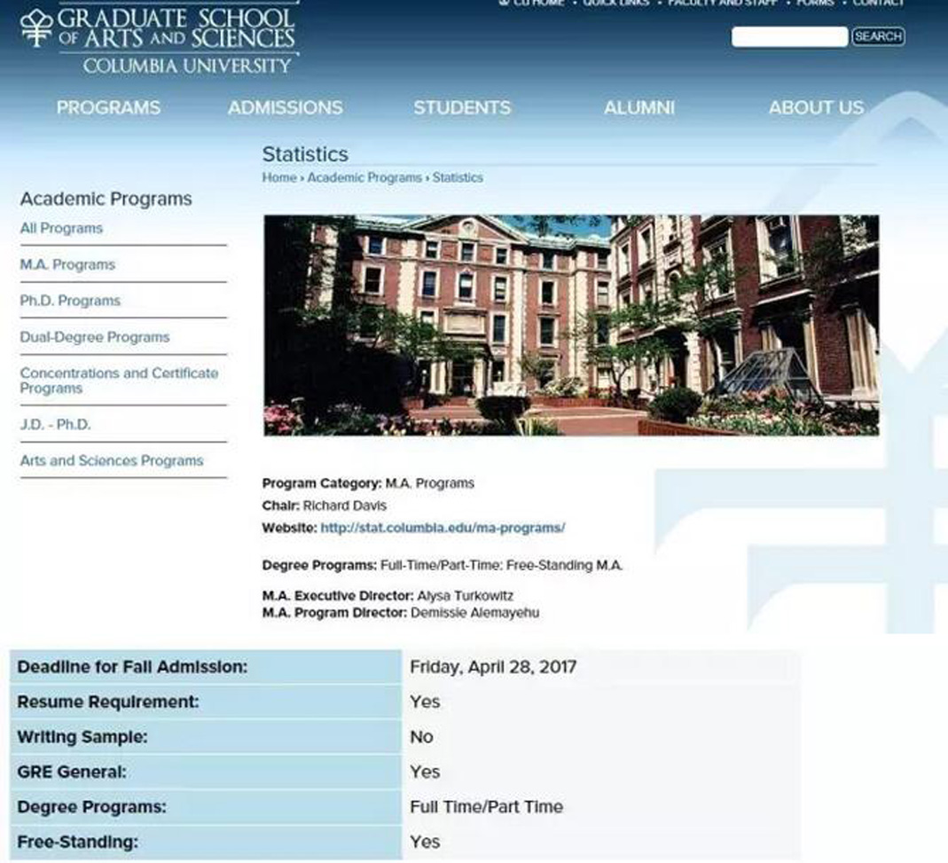
Task: Click the Full Time/Part Time table value
Action: tap(487, 807)
